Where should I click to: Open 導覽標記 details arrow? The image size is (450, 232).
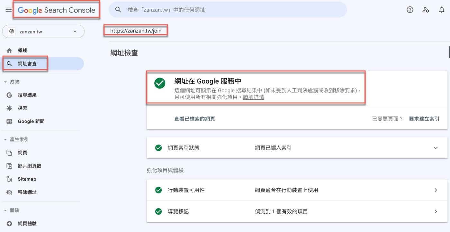(436, 211)
